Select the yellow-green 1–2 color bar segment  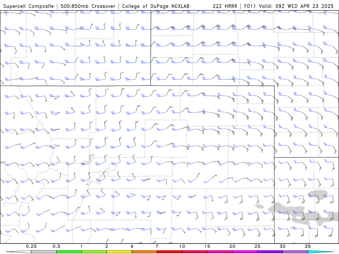[x=94, y=252]
